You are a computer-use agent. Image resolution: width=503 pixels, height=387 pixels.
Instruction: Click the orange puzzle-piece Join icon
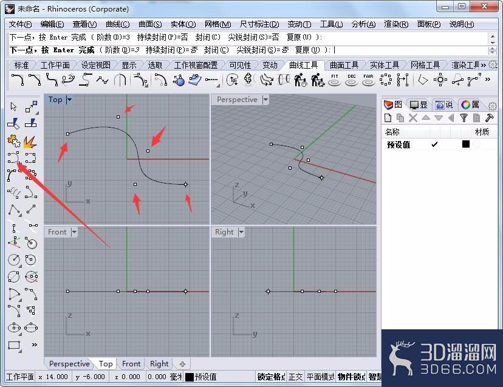coord(13,141)
